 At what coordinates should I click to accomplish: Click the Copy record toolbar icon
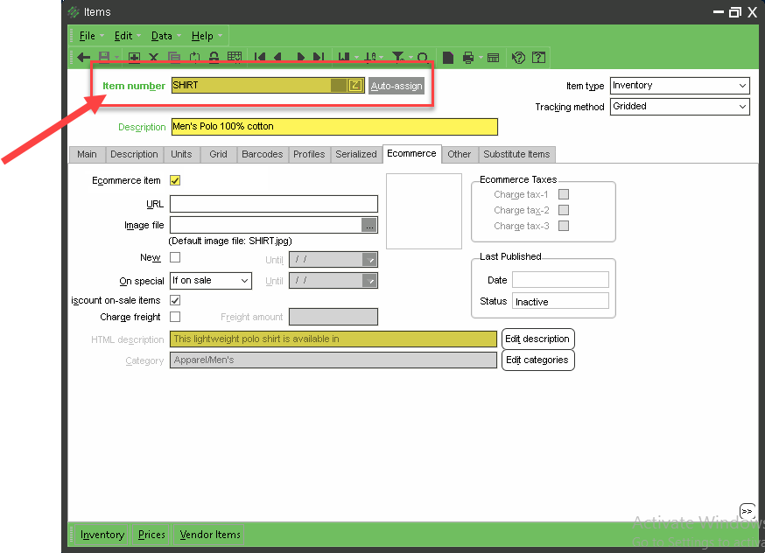(x=174, y=58)
